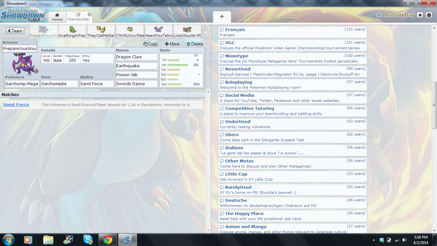Open ThatGuyRay user profile
The width and height of the screenshot is (437, 246).
(x=395, y=15)
